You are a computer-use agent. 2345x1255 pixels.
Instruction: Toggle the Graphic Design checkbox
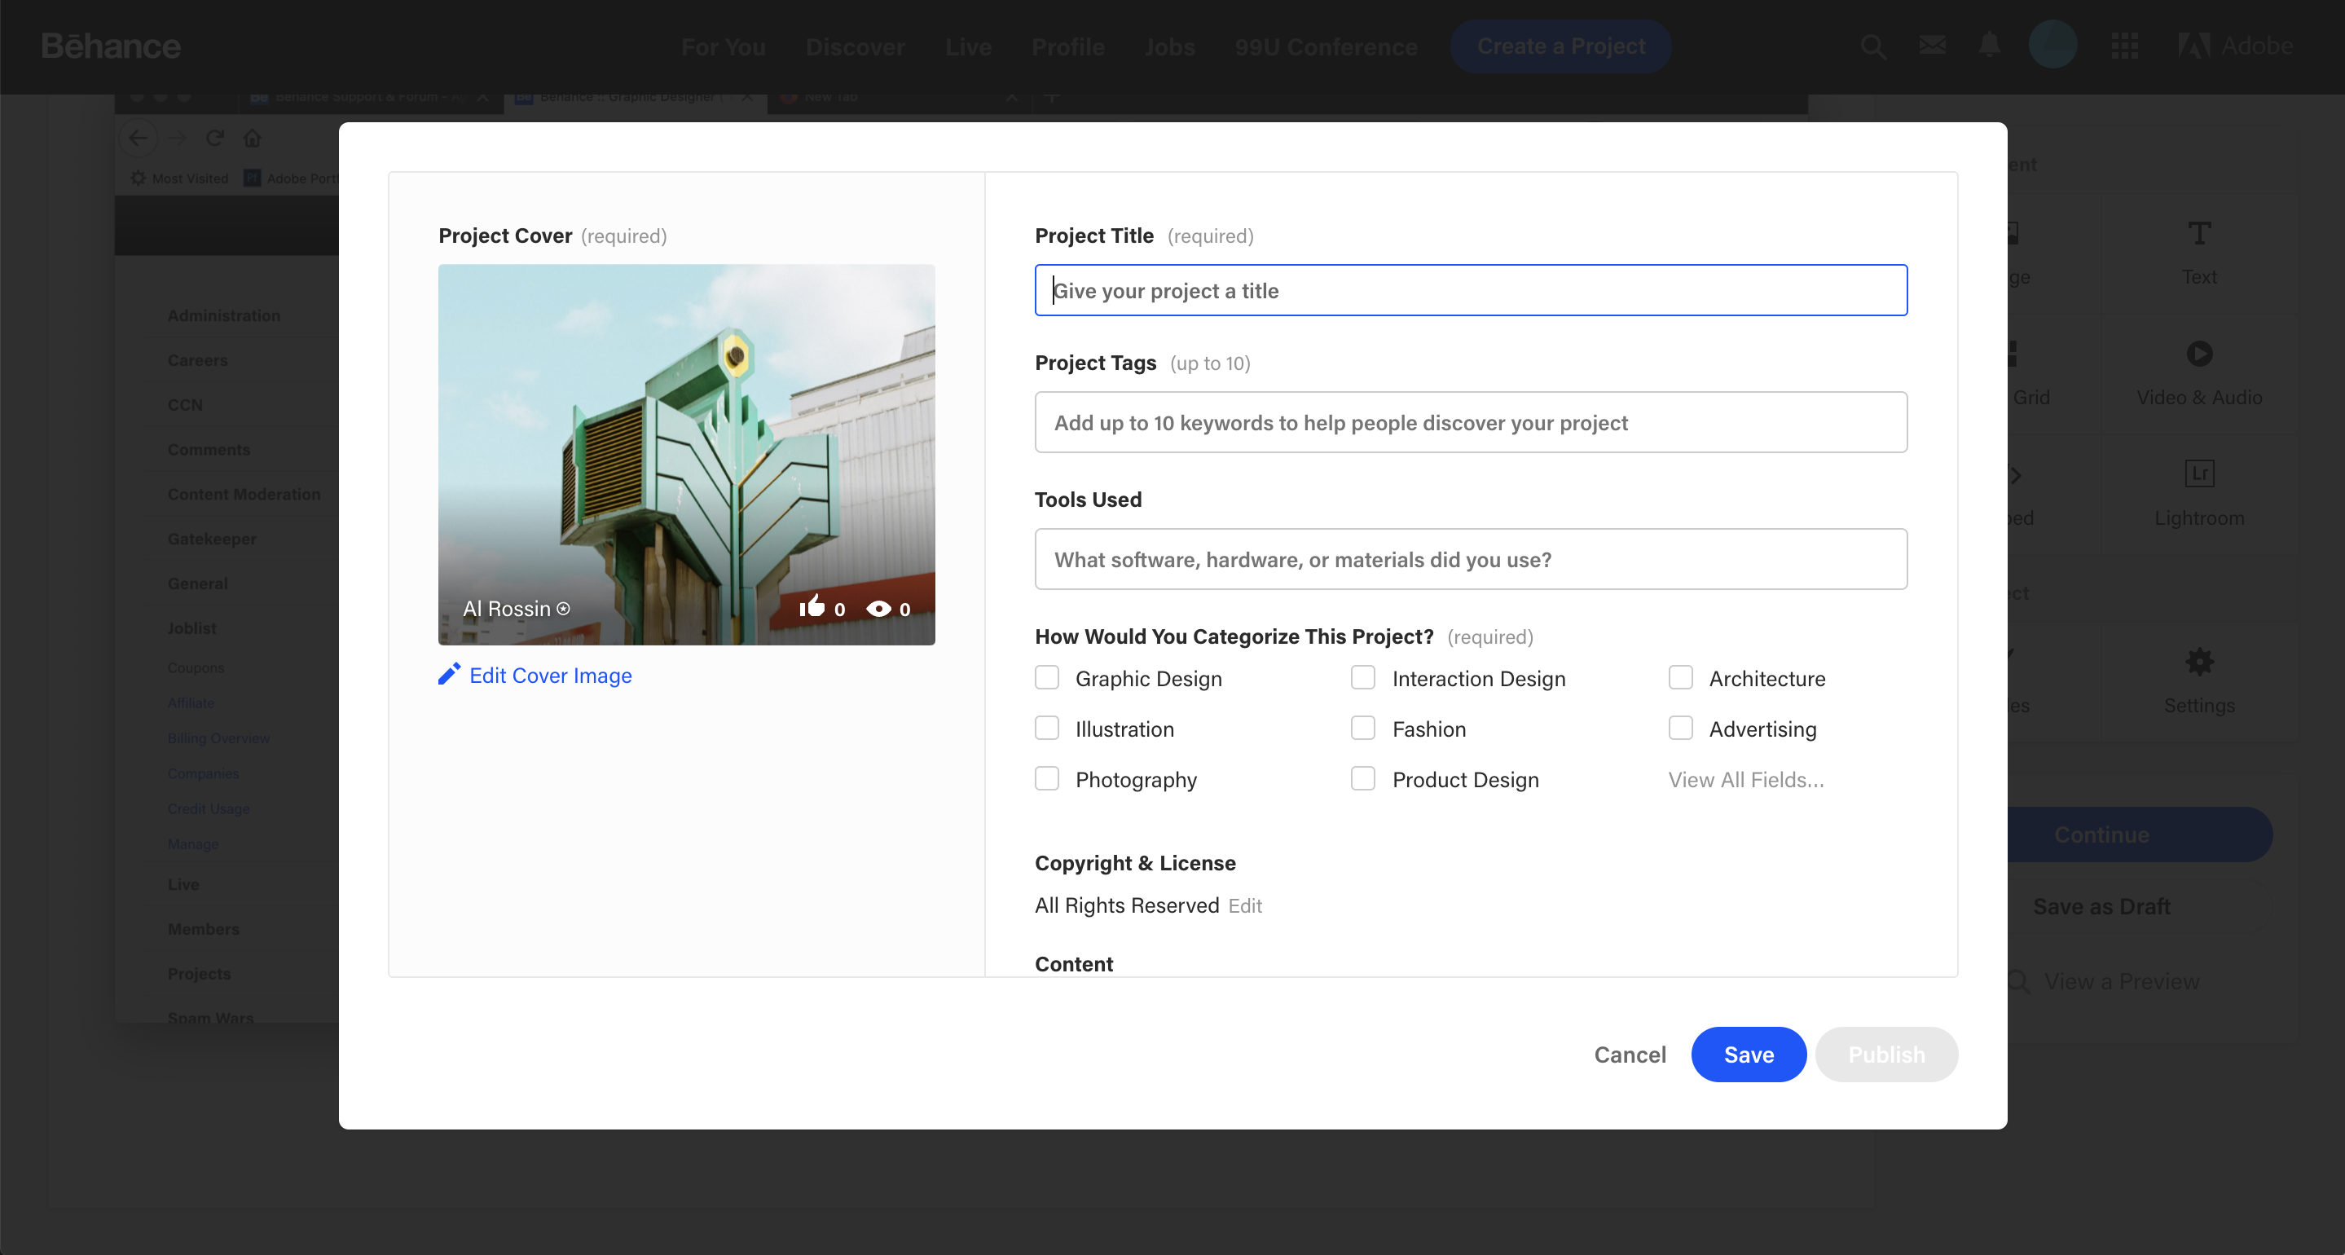point(1047,678)
